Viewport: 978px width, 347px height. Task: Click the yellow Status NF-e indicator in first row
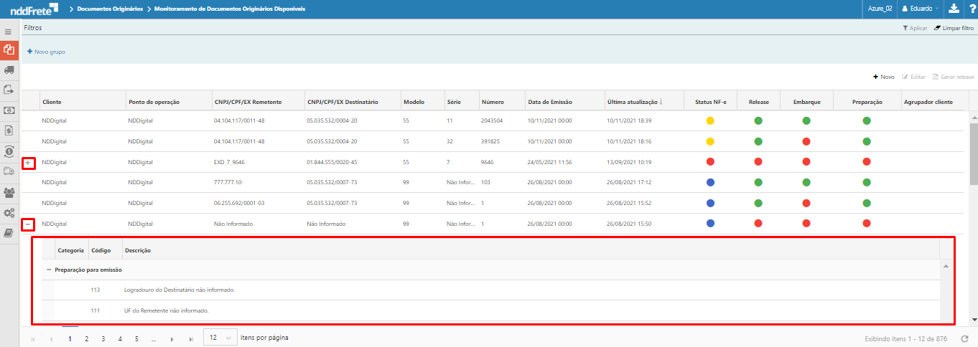point(710,121)
